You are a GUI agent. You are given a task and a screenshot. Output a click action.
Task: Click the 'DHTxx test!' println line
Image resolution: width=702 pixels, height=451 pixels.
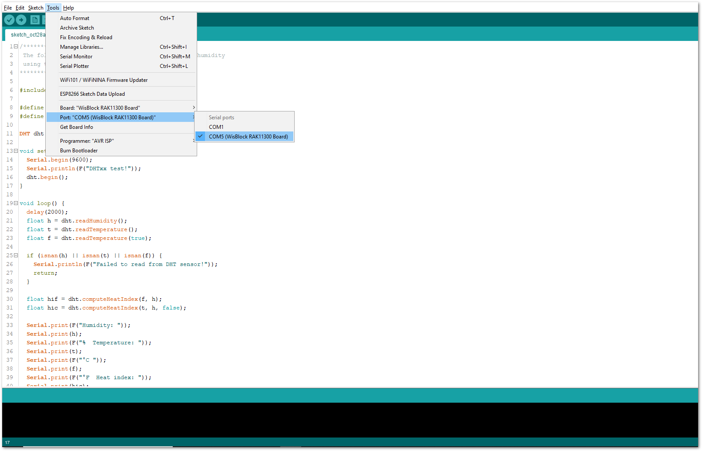84,168
